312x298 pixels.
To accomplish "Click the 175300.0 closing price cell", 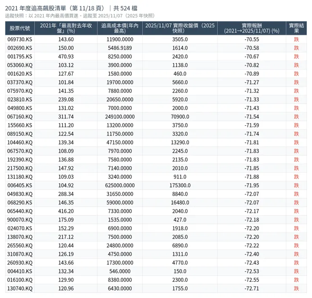I will (x=180, y=185).
